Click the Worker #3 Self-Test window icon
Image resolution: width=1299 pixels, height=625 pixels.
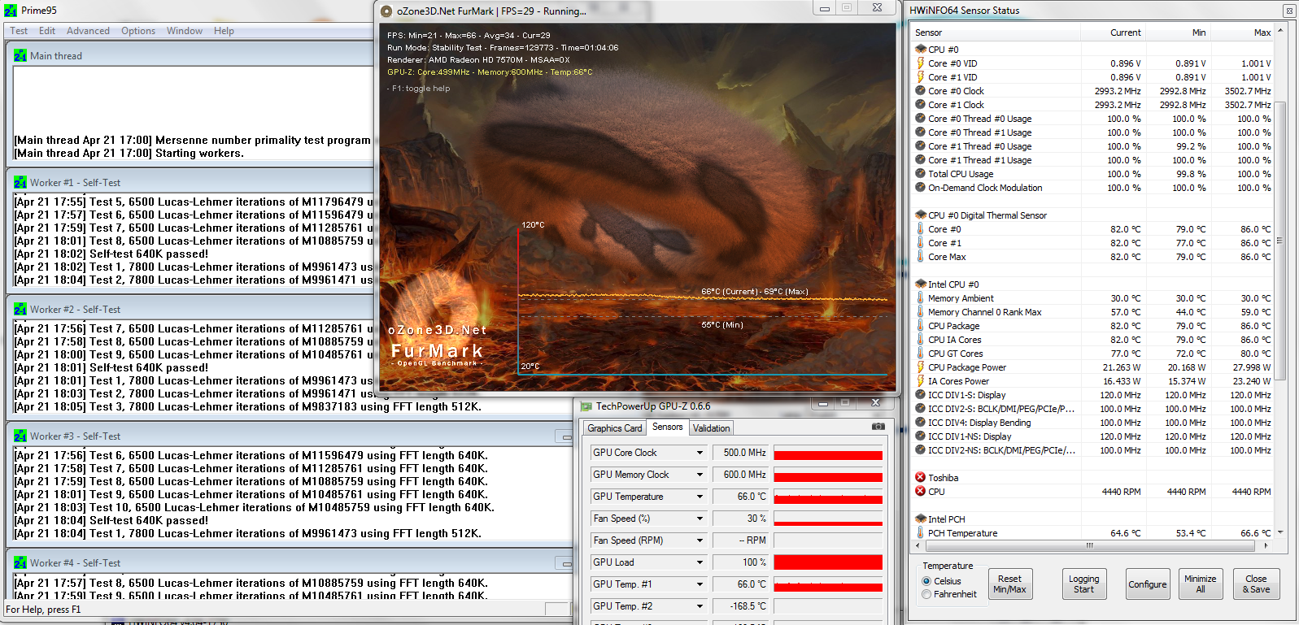pyautogui.click(x=20, y=436)
